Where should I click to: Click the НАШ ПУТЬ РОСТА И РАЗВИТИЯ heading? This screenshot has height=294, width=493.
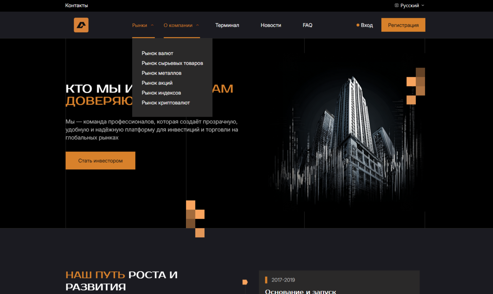point(121,281)
